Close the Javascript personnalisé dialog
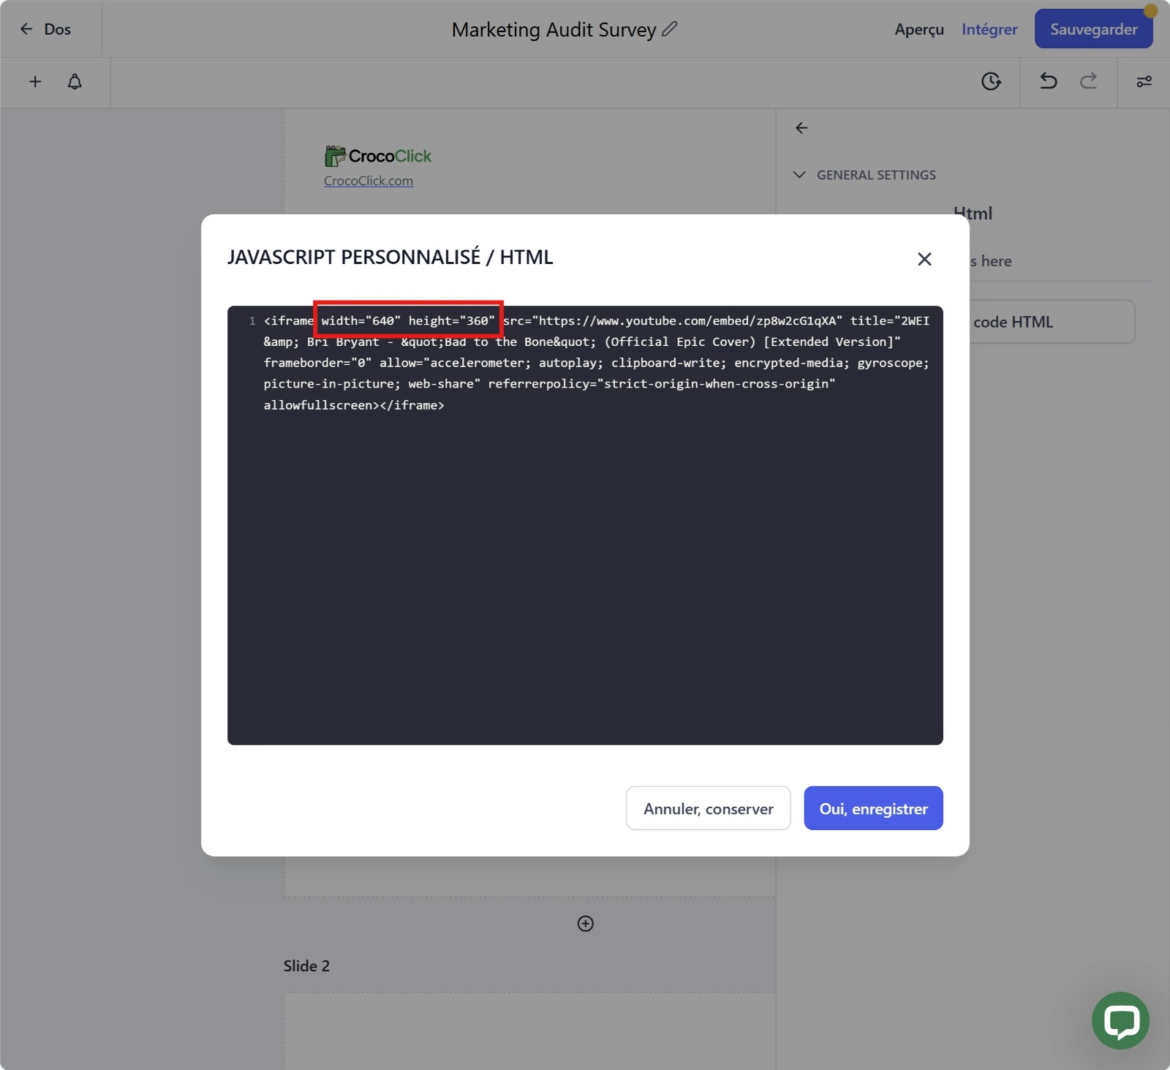 click(924, 259)
